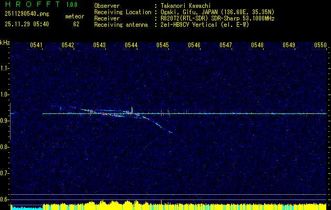This screenshot has width=331, height=210.
Task: Select observer name Takanori Kawachi
Action: click(185, 6)
